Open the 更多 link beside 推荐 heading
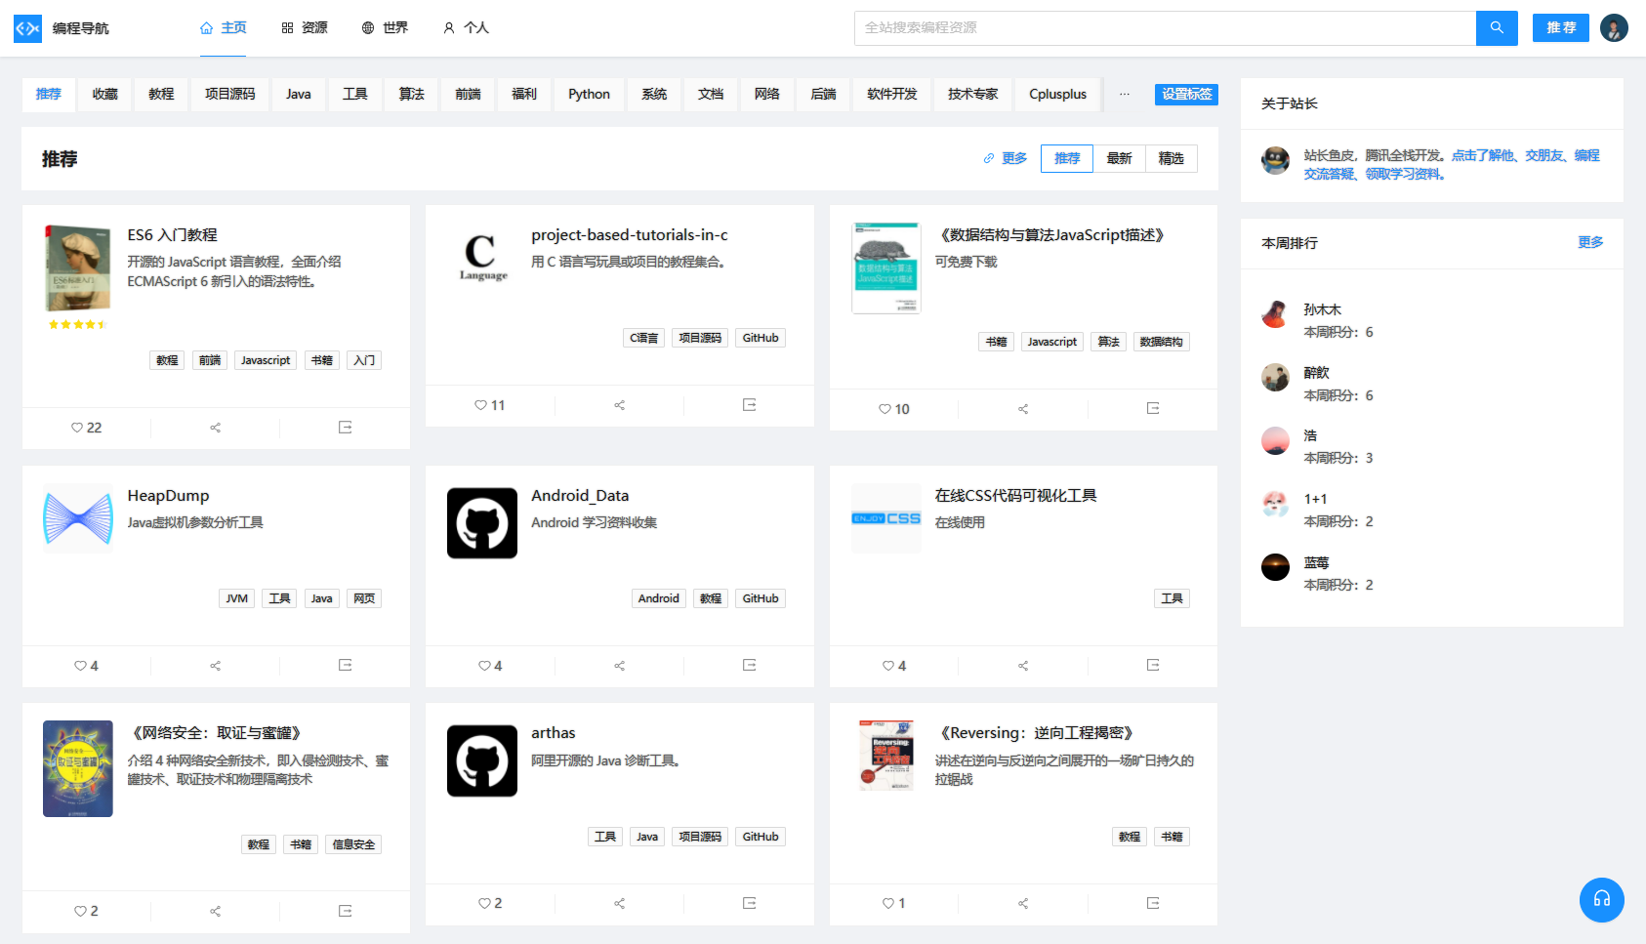Viewport: 1646px width, 944px height. point(1006,158)
